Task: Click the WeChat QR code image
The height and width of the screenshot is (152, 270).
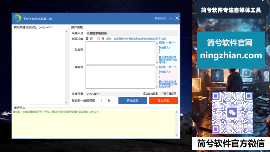Action: (x=232, y=113)
